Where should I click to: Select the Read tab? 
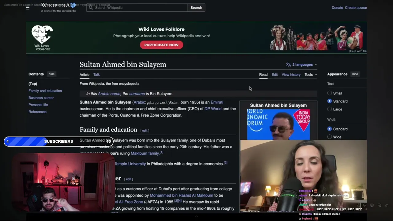pyautogui.click(x=263, y=75)
